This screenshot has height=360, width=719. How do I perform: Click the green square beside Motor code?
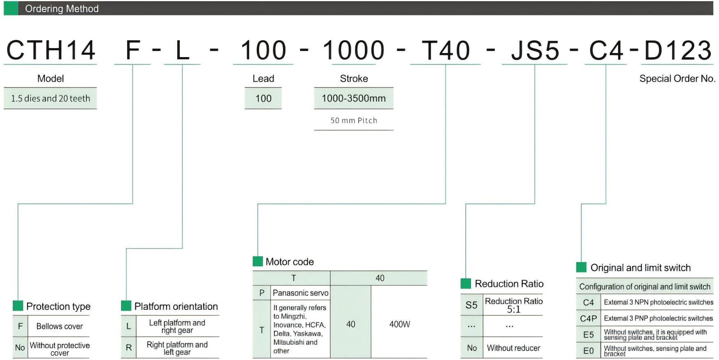tap(257, 261)
